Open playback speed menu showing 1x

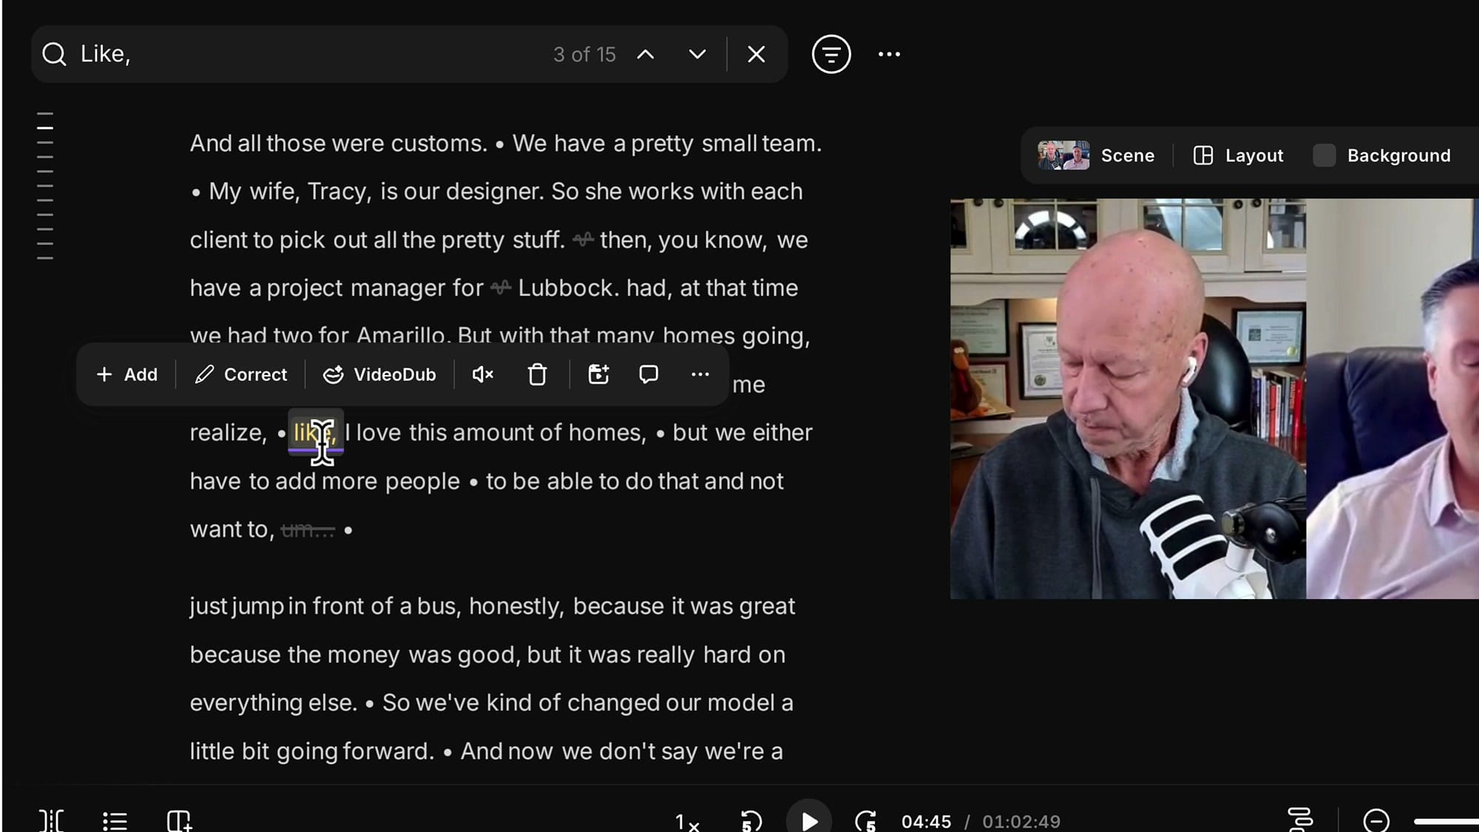click(x=686, y=821)
